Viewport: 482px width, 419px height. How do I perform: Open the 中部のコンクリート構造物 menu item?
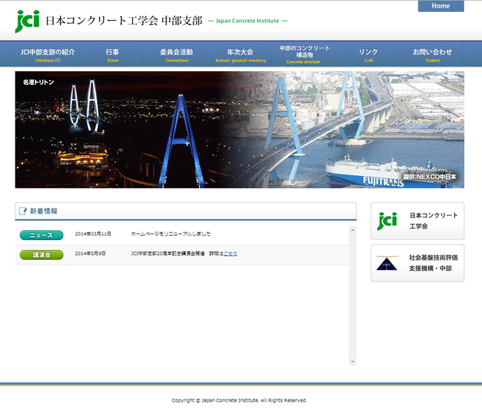[304, 54]
